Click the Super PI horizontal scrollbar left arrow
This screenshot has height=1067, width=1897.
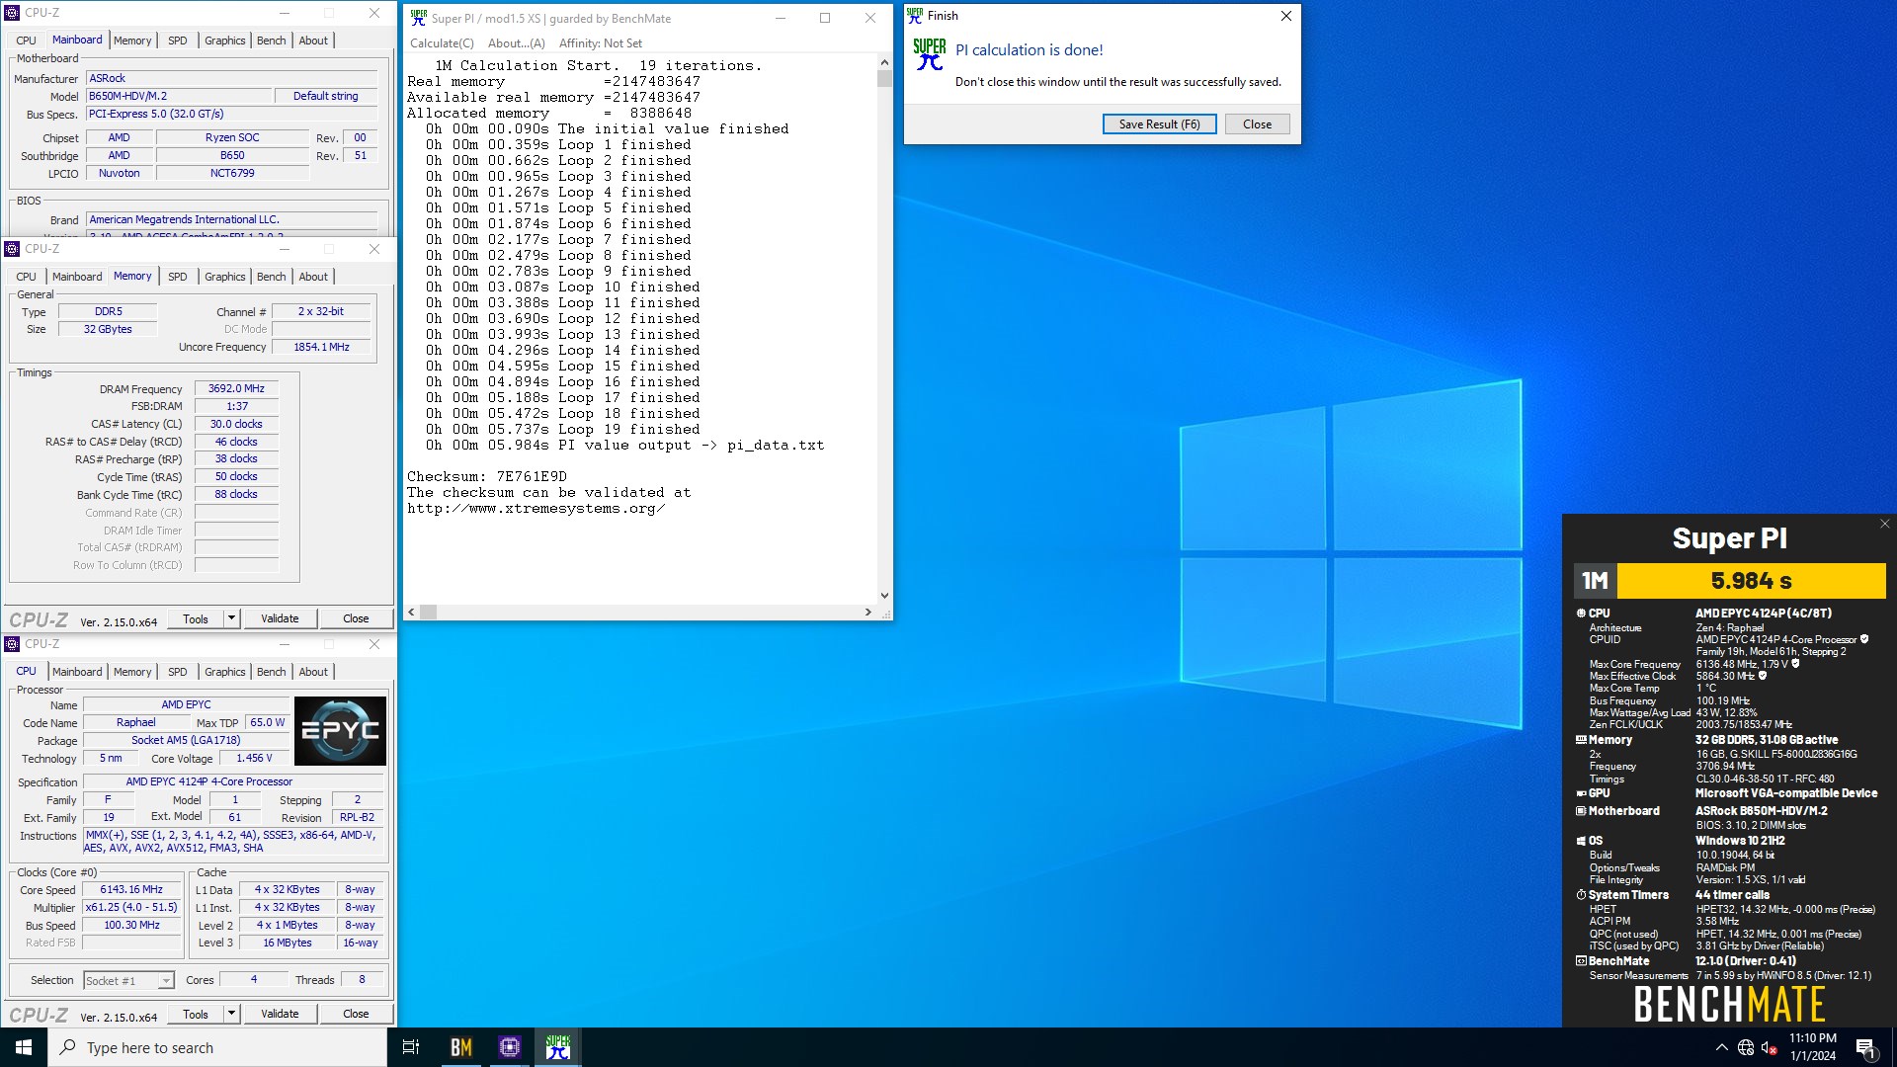[x=412, y=613]
